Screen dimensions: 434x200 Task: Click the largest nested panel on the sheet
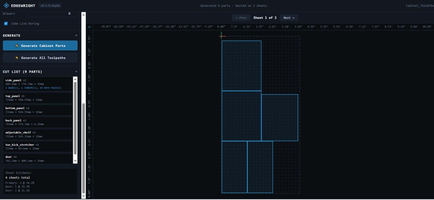241,65
